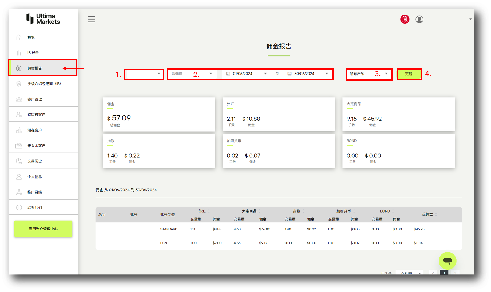Screen dimensions: 491x292
Task: Click the calendar icon of end date
Action: 290,74
